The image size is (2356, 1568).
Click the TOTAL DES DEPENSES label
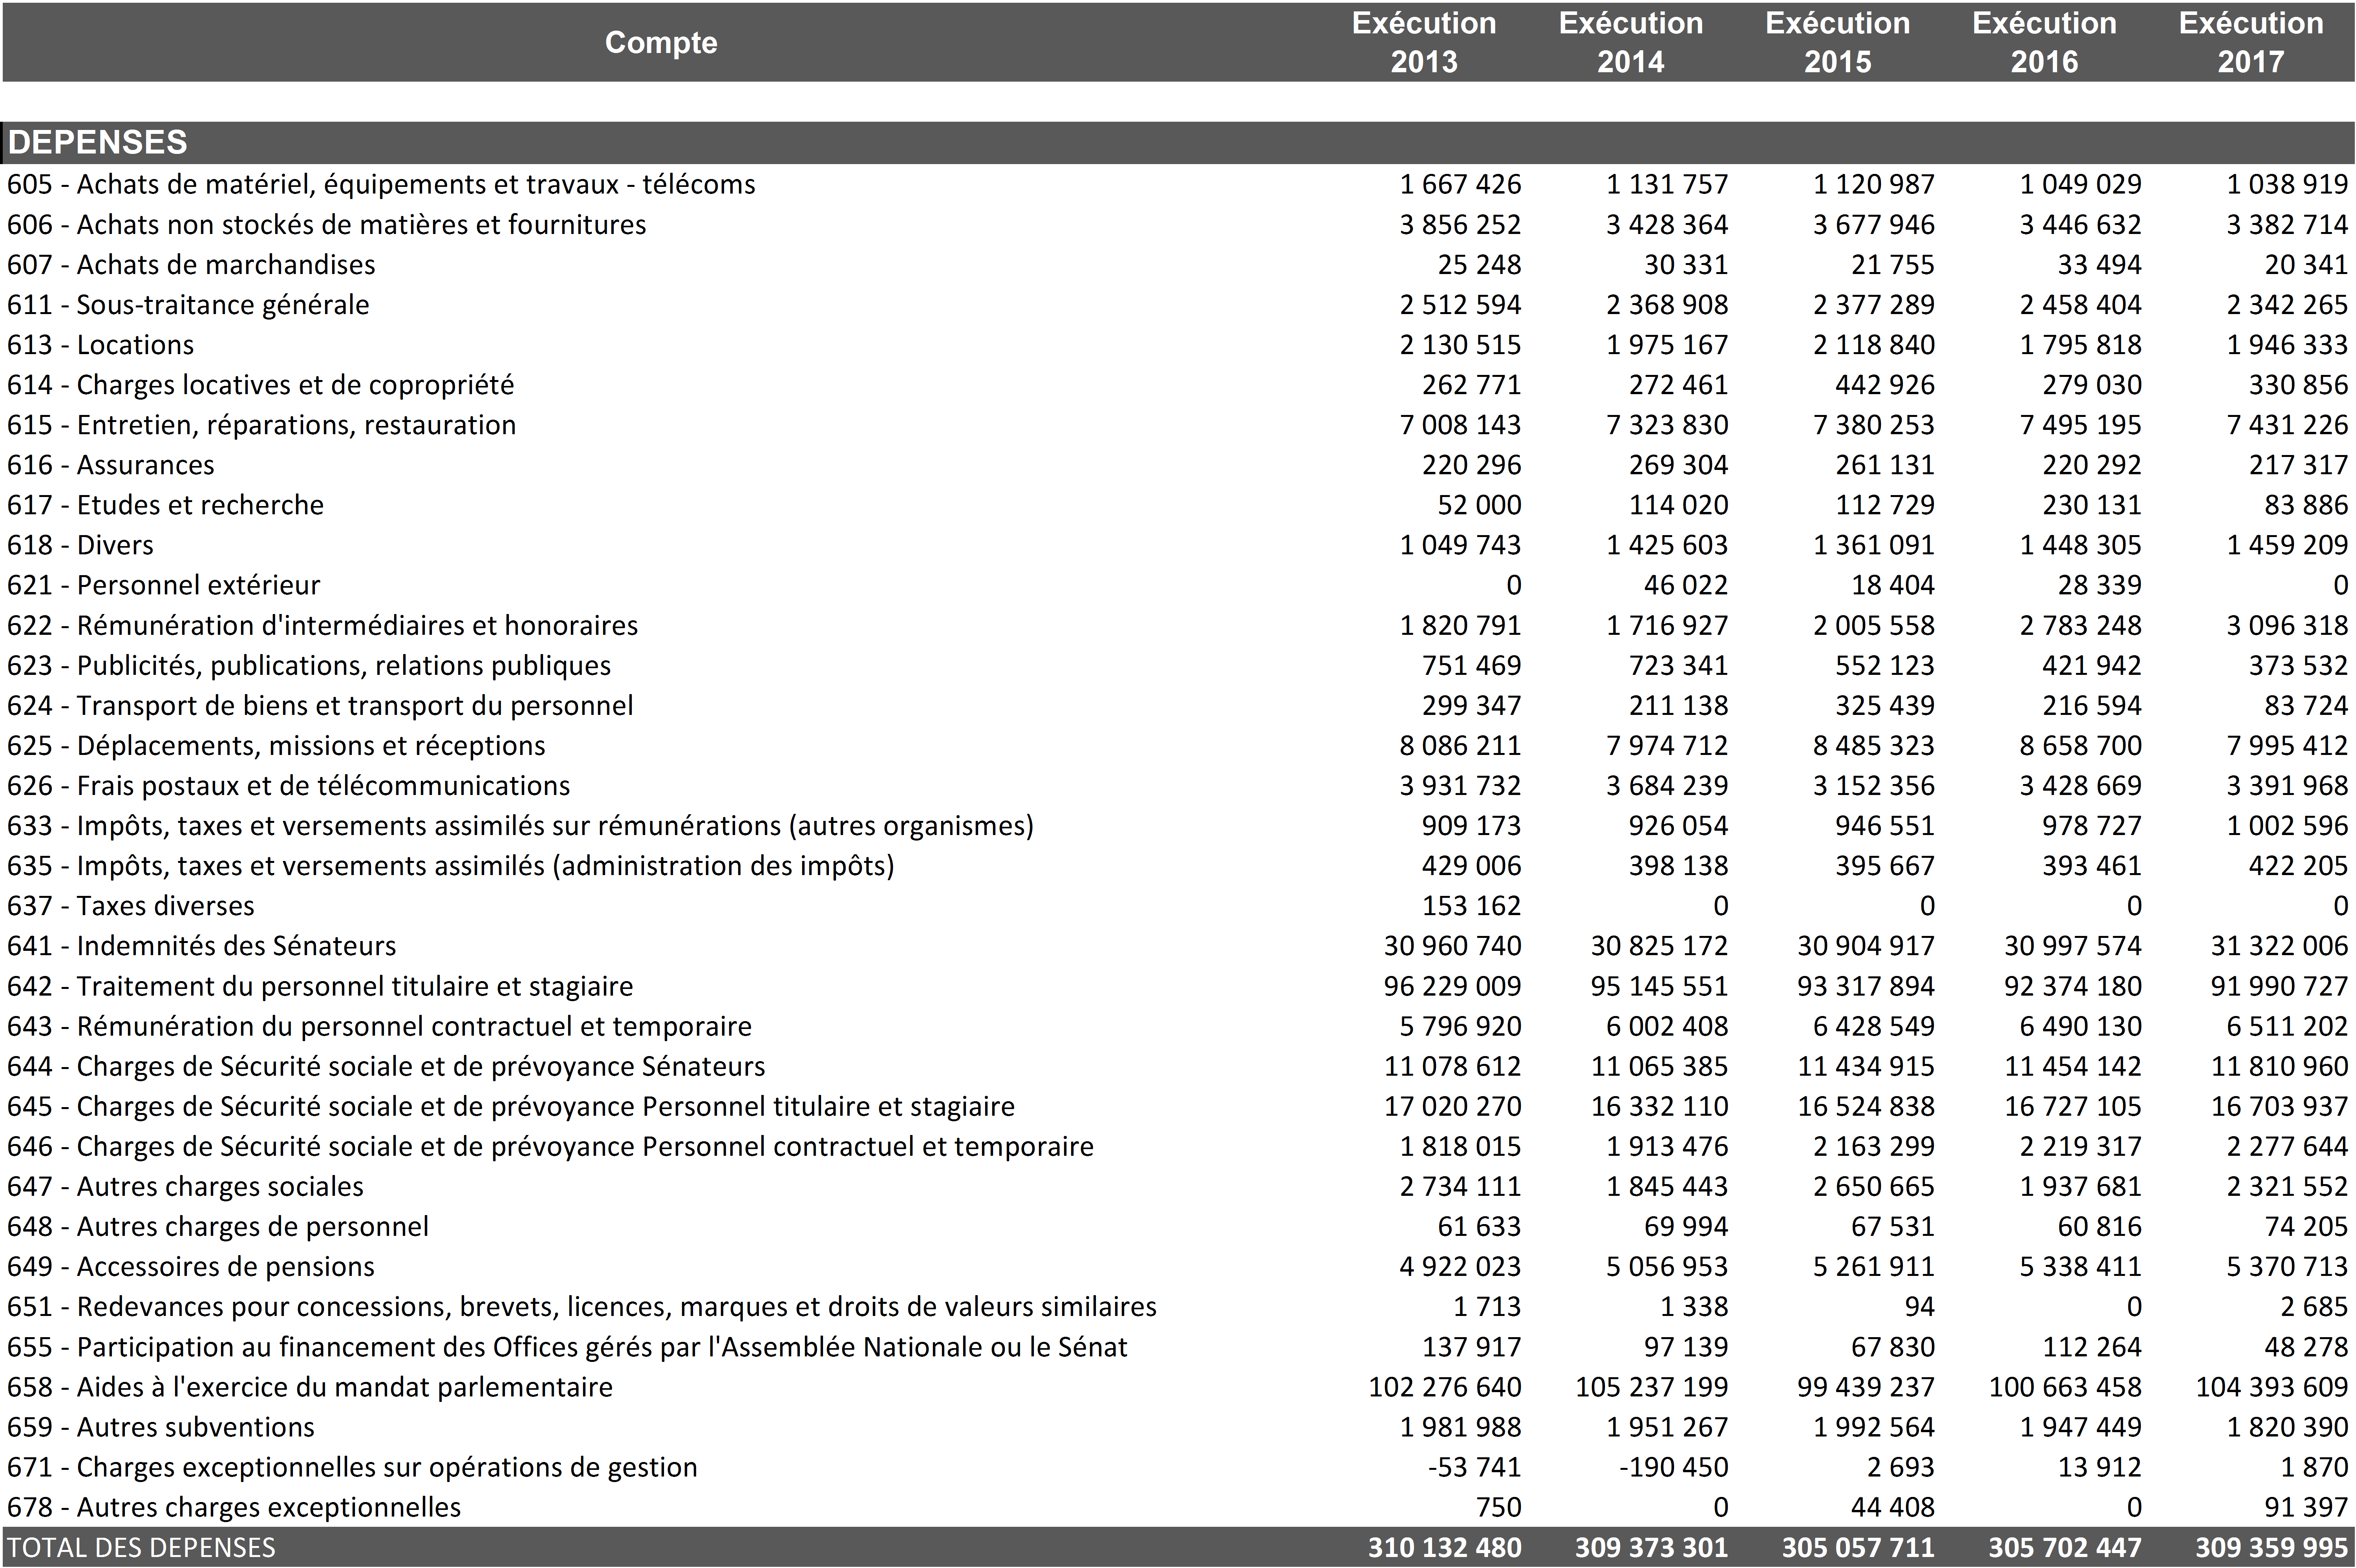point(141,1547)
